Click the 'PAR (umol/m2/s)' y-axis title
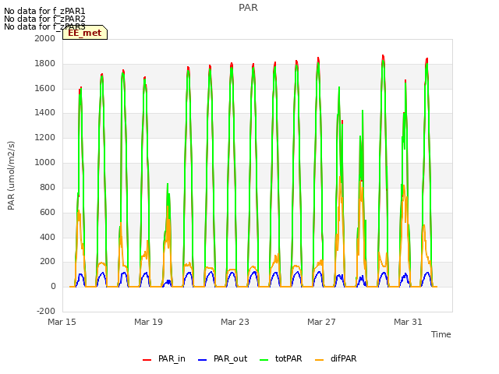Screen dimensions: 499x374 11,175
